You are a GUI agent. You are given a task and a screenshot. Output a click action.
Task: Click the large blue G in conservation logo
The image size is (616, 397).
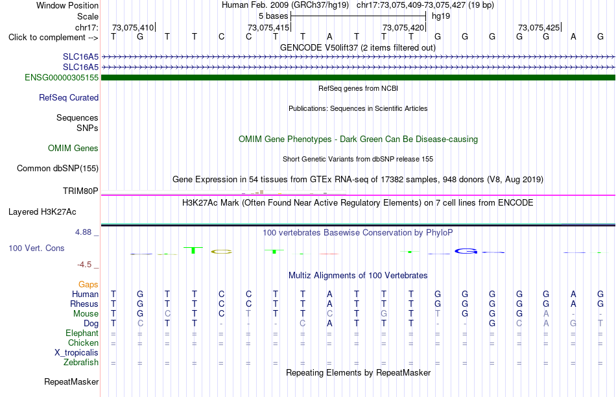(x=466, y=251)
